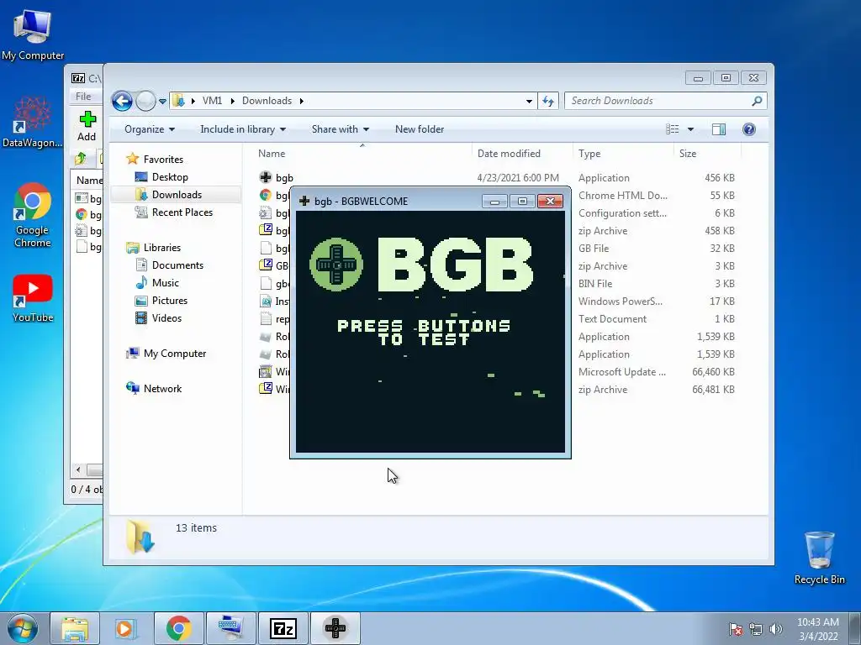Open the My Computer desktop icon
861x645 pixels.
tap(33, 35)
